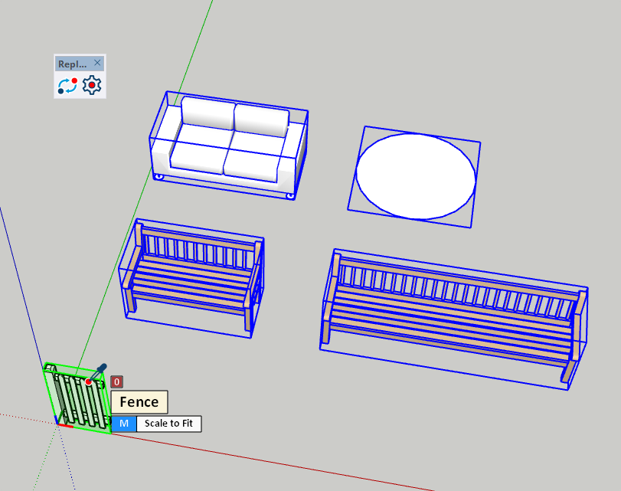Click the right white sofa back cushion
The height and width of the screenshot is (491, 621).
261,119
